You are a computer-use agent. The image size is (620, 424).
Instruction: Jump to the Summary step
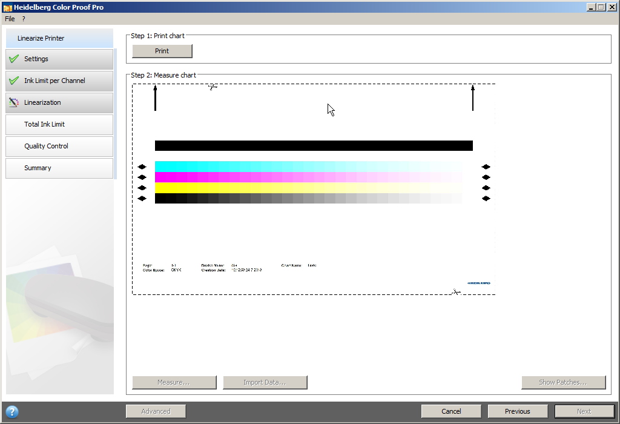click(x=59, y=168)
